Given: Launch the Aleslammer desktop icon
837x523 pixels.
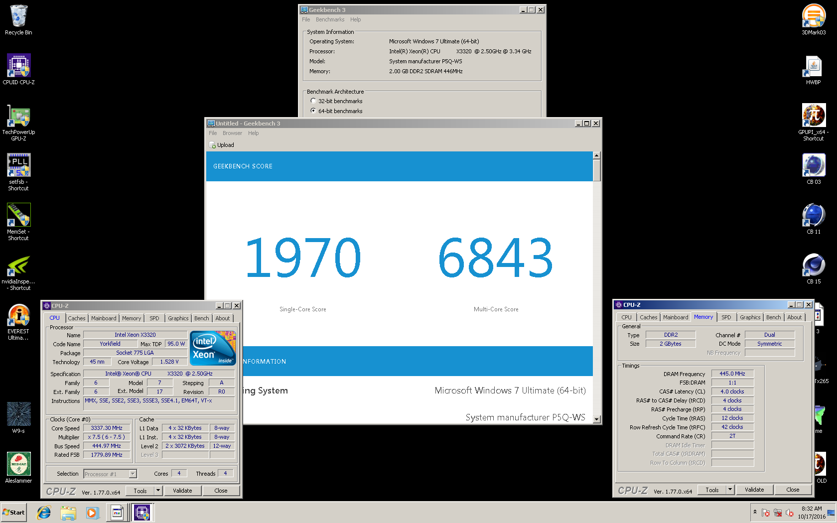Looking at the screenshot, I should click(x=18, y=468).
